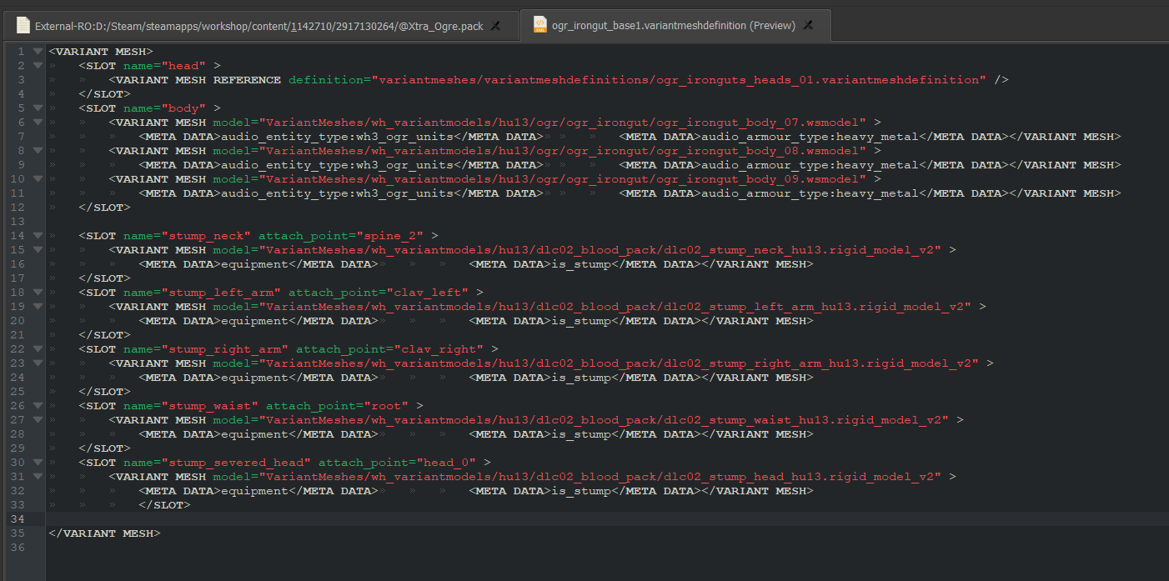Click the name="body" attribute on line 5
The image size is (1169, 581).
tap(164, 108)
